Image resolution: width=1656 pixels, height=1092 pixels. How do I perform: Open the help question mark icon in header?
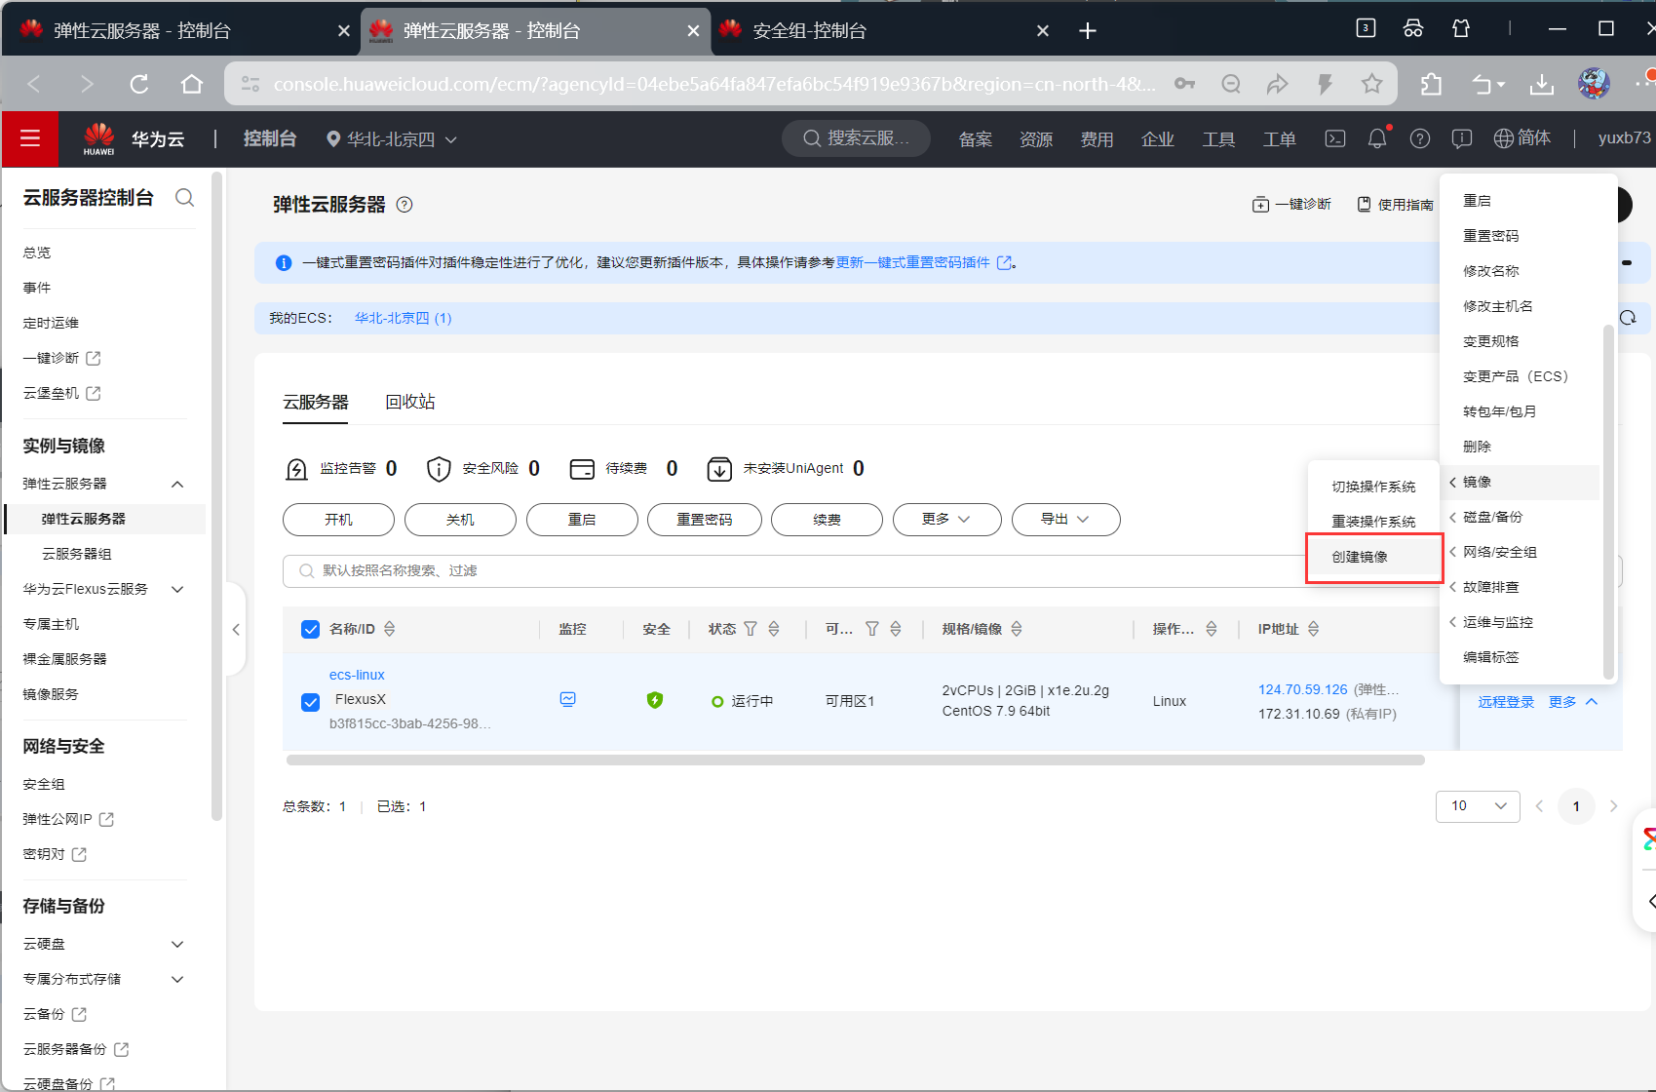click(1420, 138)
